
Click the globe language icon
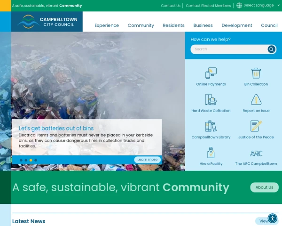[x=239, y=5]
